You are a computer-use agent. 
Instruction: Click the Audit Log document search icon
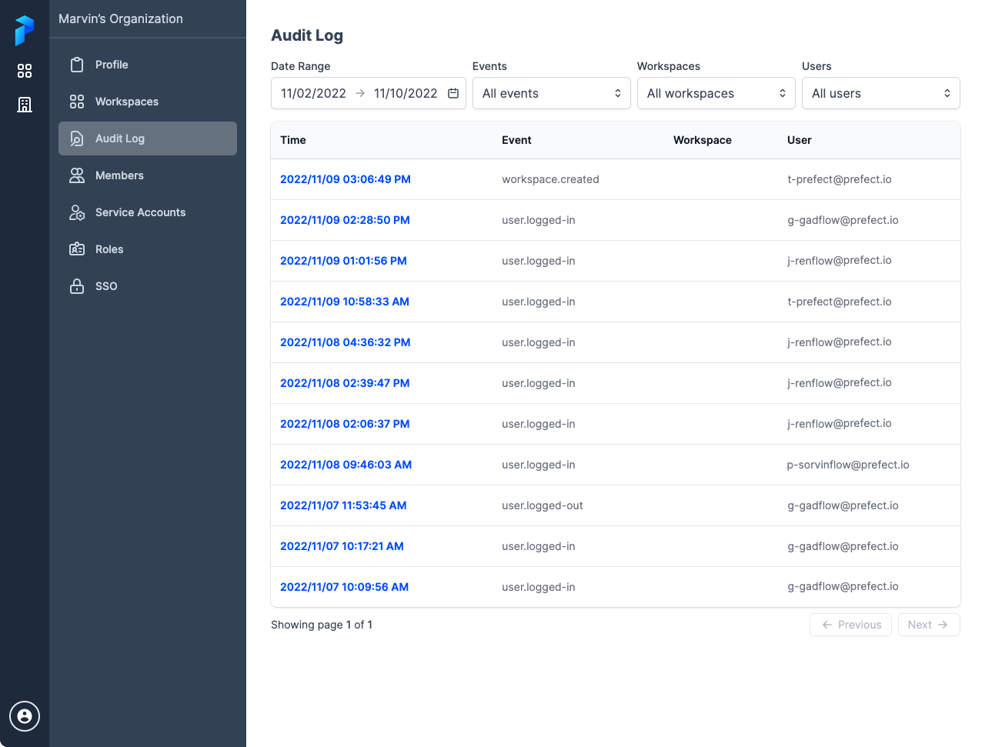click(x=77, y=138)
